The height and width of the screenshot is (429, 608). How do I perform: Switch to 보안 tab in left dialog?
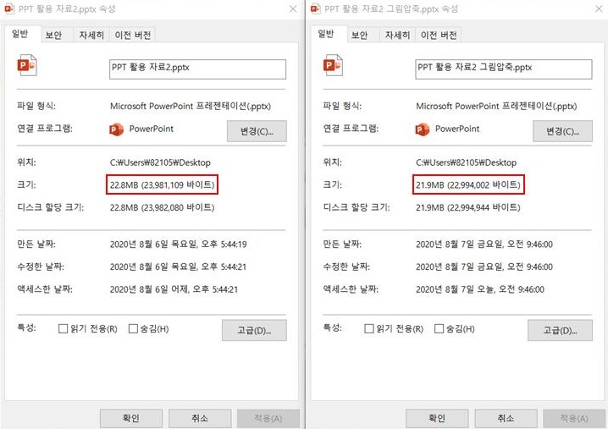[x=53, y=35]
